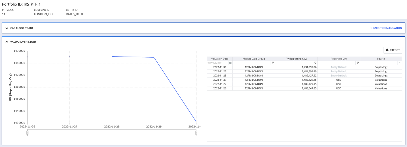Sort by the Valuation Date column header
This screenshot has height=147, width=407.
click(220, 59)
